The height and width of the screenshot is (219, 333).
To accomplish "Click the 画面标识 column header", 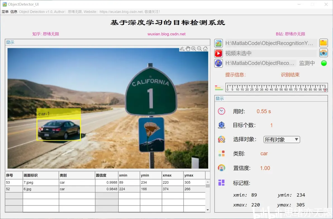I will [41, 175].
